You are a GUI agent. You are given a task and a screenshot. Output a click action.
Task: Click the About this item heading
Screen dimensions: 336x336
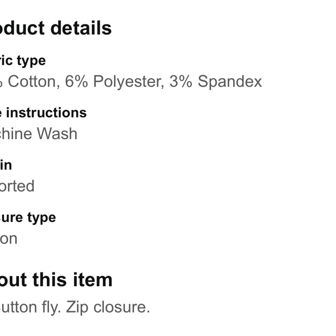[x=56, y=280]
